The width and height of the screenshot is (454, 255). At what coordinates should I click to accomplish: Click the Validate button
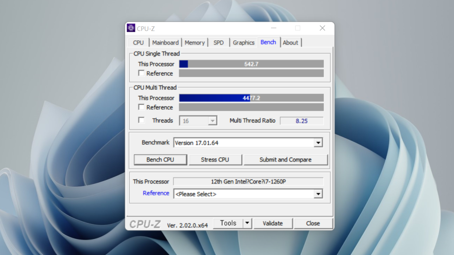[273, 224]
